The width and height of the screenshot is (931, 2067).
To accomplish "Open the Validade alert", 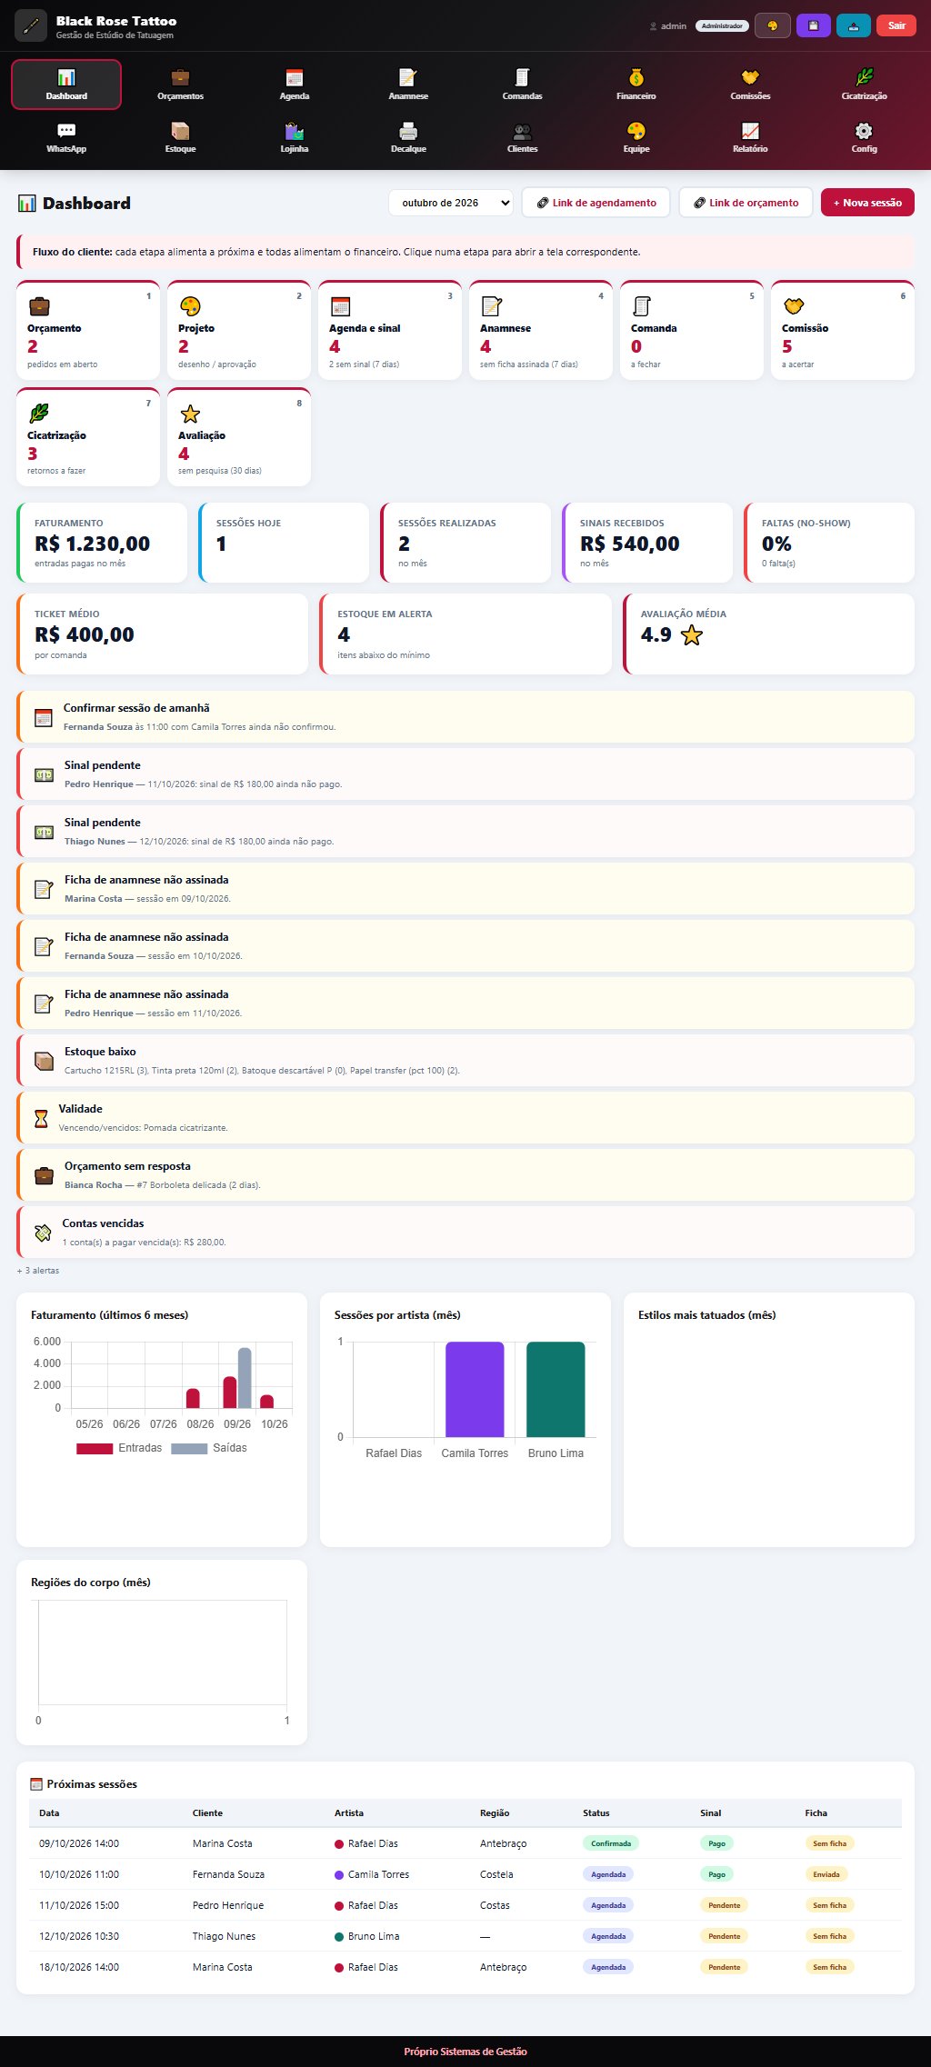I will 465,1117.
